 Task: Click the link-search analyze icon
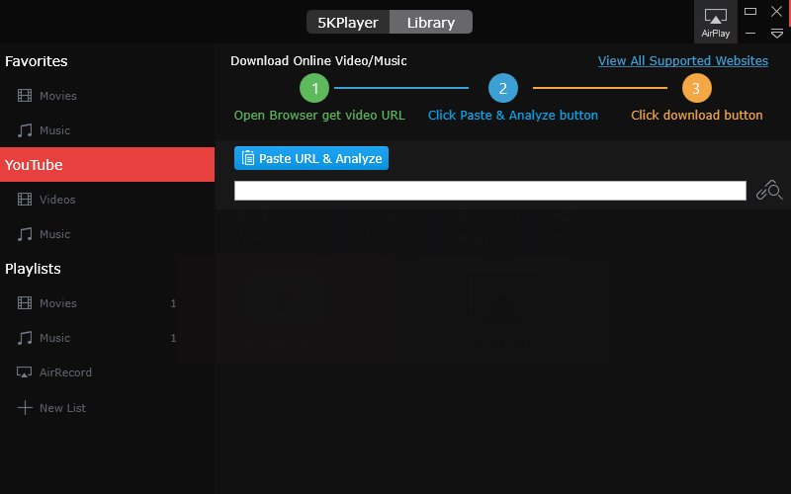(x=769, y=190)
